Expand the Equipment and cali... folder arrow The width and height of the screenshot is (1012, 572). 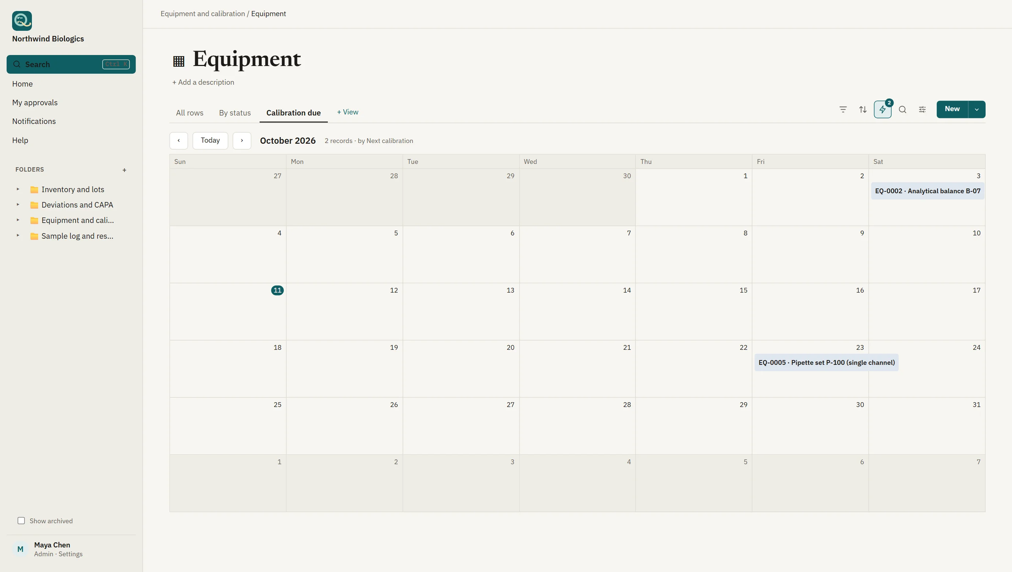click(x=18, y=220)
